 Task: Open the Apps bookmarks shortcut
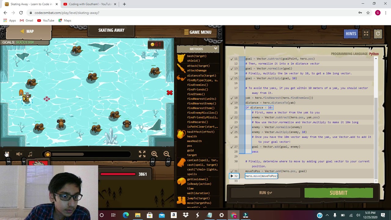pyautogui.click(x=9, y=20)
